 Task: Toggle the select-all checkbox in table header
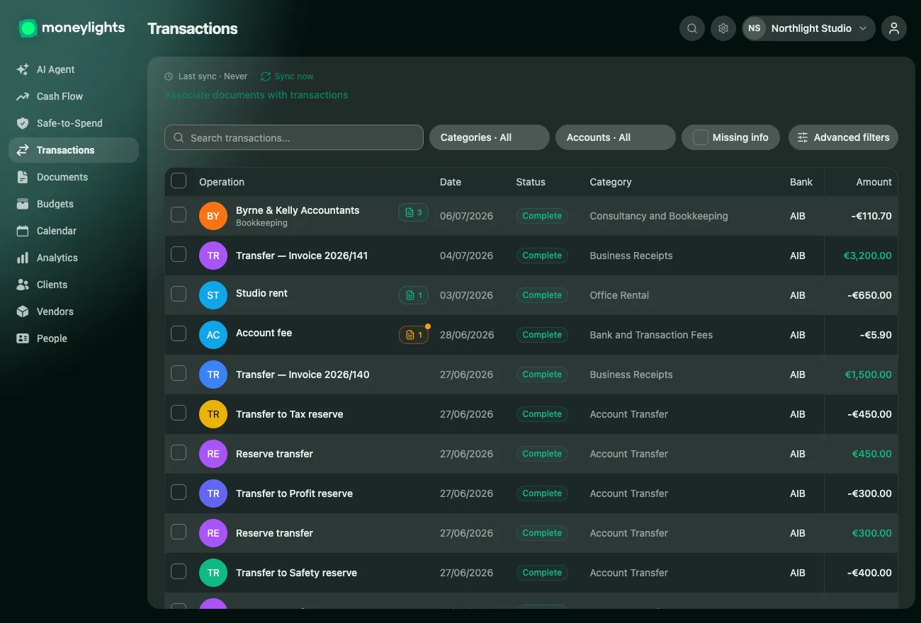coord(179,181)
